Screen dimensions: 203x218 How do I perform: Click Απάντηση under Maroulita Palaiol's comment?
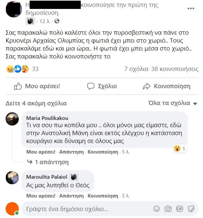[x=71, y=196]
